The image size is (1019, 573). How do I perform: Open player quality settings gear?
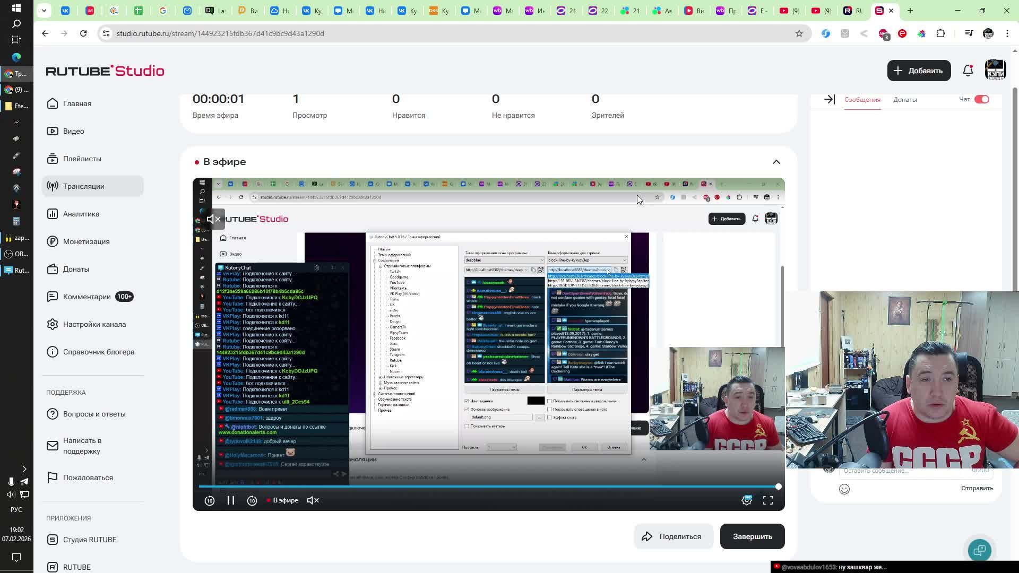pyautogui.click(x=746, y=500)
